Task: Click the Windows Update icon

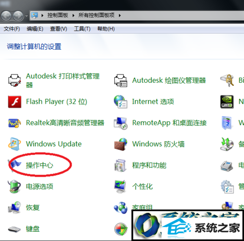Action: pyautogui.click(x=15, y=144)
